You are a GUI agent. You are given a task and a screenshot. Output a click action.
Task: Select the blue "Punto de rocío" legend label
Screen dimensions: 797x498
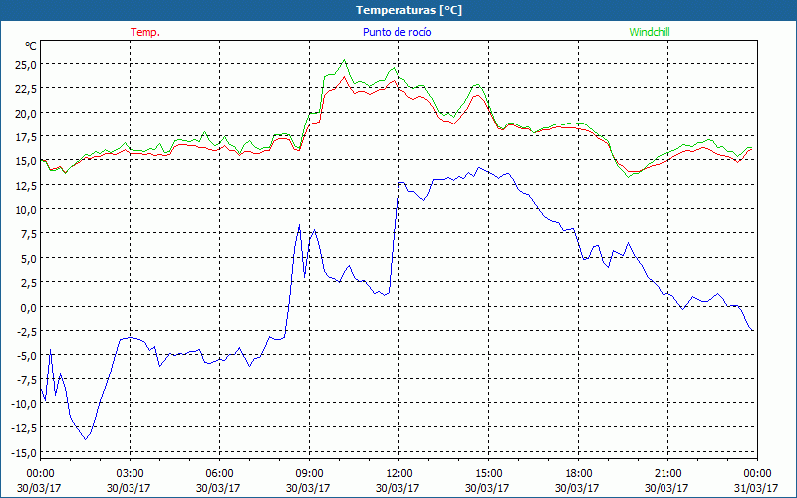coord(397,32)
